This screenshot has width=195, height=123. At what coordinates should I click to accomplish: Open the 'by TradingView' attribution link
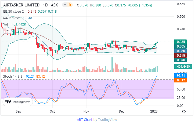click(x=105, y=120)
